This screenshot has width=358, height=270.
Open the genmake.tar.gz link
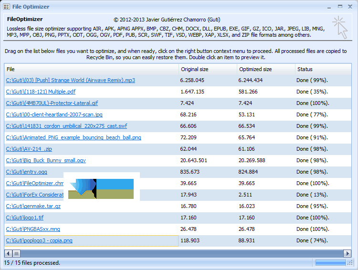click(33, 206)
